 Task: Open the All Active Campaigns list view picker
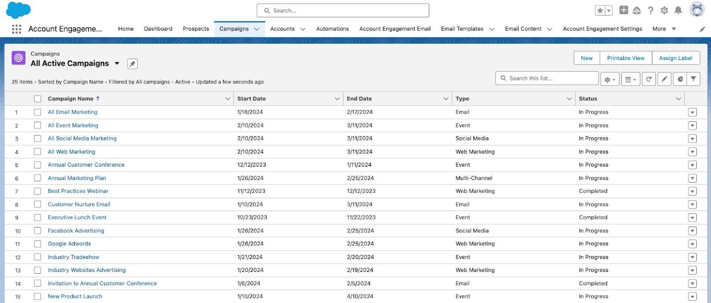(117, 64)
